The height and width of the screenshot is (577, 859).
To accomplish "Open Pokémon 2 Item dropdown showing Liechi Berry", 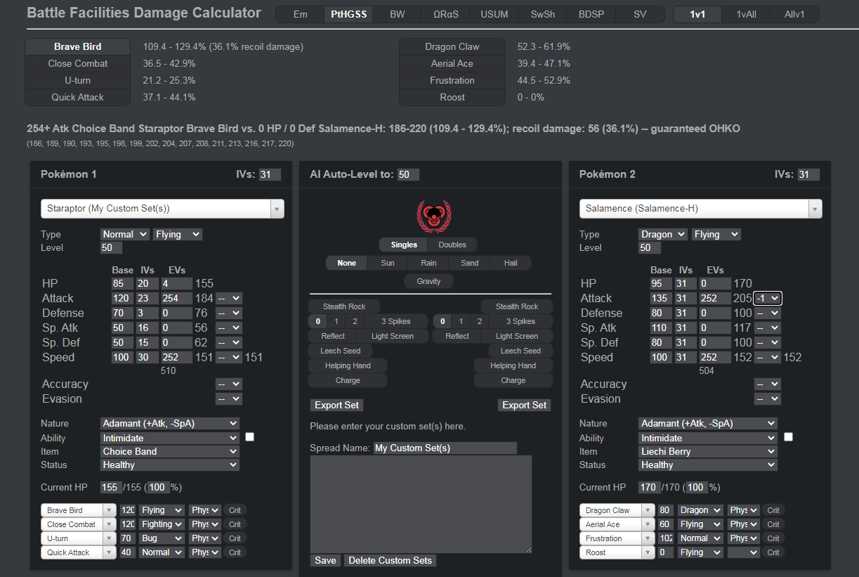I will 708,452.
